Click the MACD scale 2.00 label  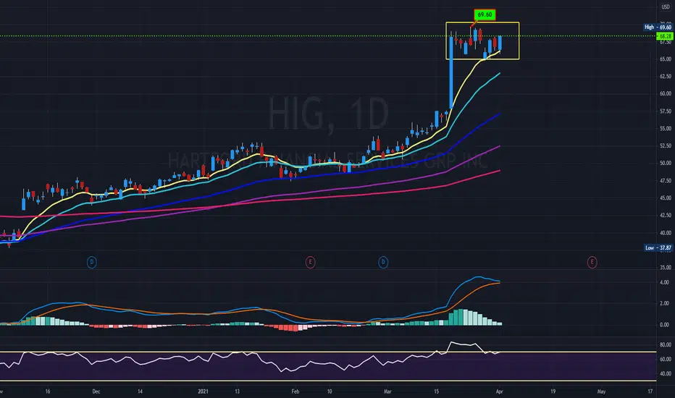tap(664, 303)
